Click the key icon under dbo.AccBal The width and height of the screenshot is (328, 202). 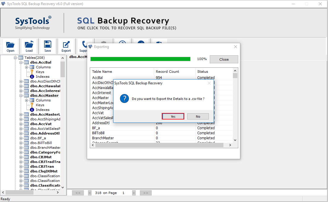click(32, 72)
